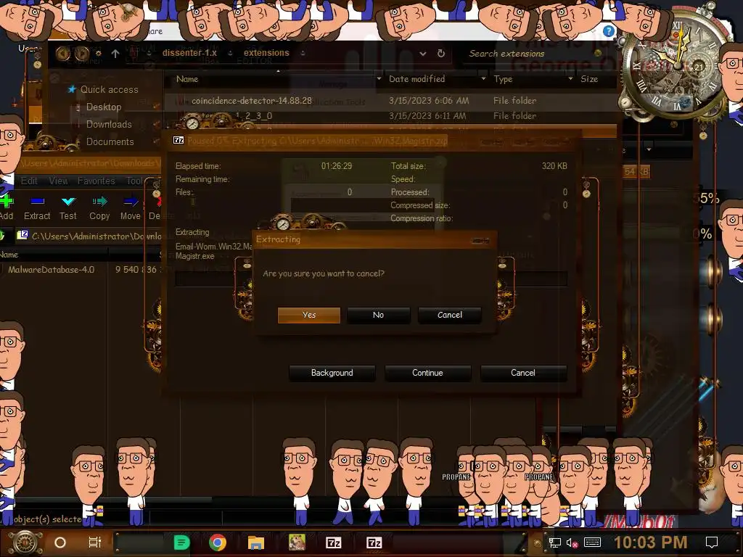Click Yes in the Extracting cancel prompt
The width and height of the screenshot is (743, 557).
[309, 315]
